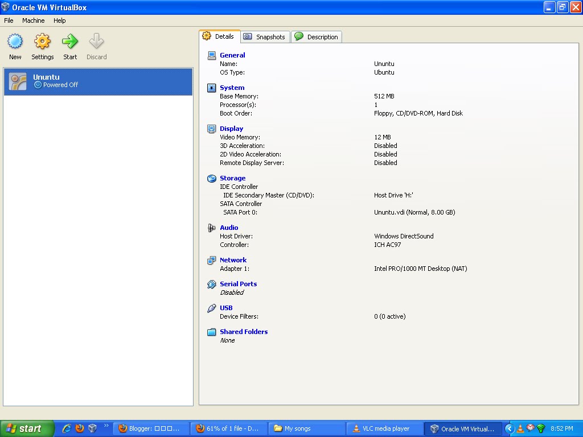Click the Audio section speaker icon
This screenshot has width=583, height=437.
[212, 228]
